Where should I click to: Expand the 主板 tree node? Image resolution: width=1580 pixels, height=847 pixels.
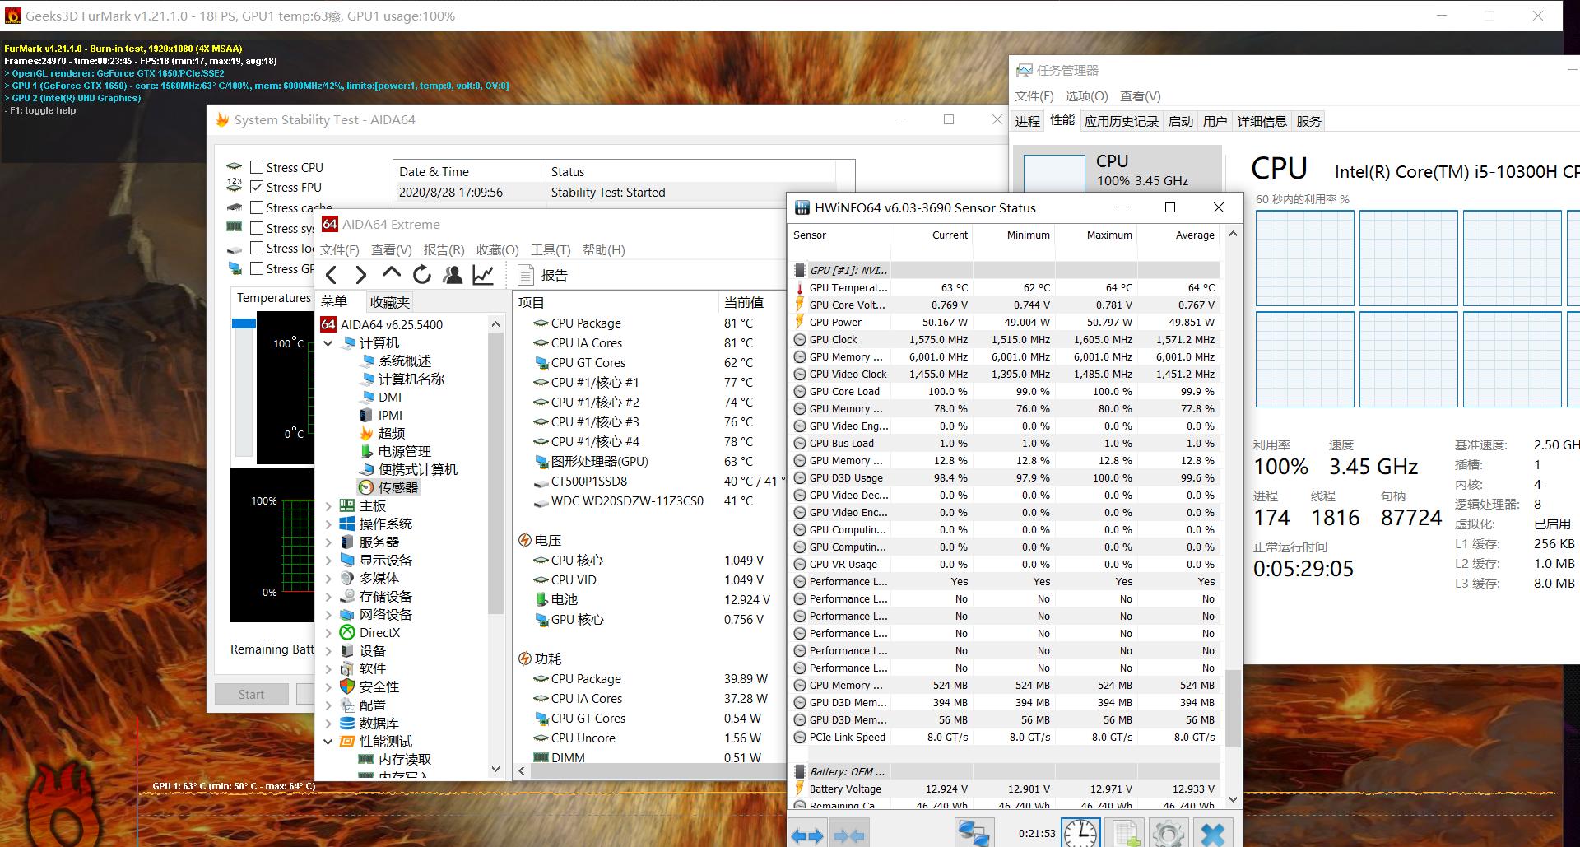(328, 506)
